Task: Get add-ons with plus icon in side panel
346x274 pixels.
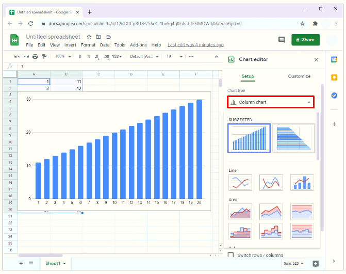Action: (334, 124)
